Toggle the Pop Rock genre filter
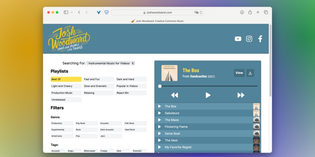This screenshot has width=315, height=157. [x=86, y=123]
